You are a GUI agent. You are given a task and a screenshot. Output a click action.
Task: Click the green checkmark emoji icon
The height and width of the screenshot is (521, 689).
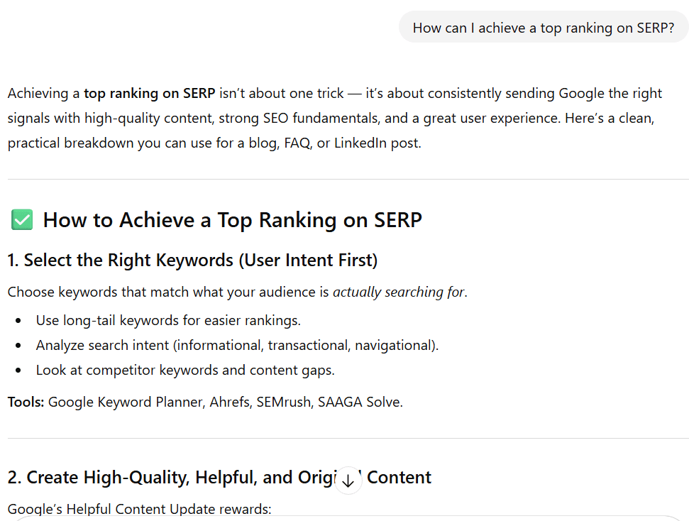(x=21, y=220)
